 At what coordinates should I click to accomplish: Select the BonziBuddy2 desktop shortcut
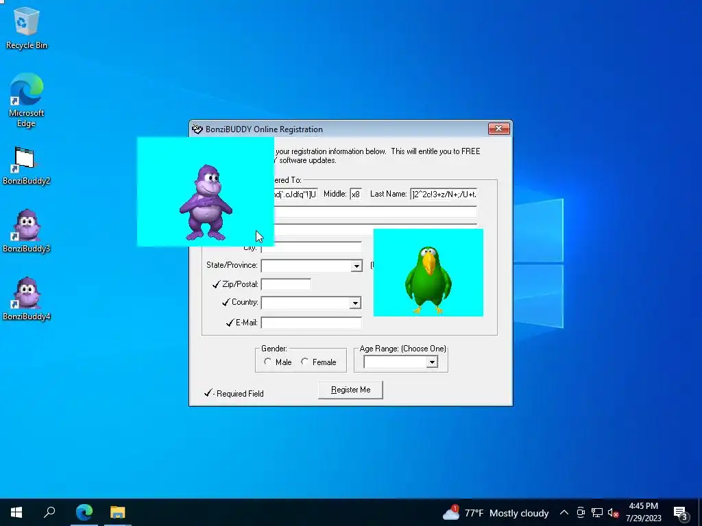27,166
